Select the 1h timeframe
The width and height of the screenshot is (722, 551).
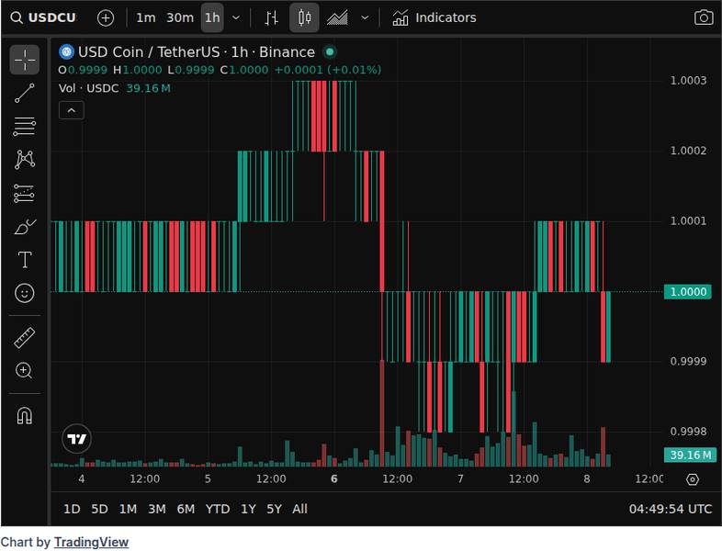point(212,18)
